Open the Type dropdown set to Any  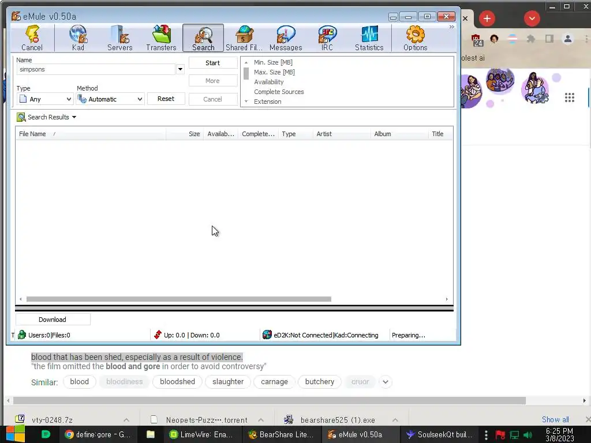coord(44,99)
